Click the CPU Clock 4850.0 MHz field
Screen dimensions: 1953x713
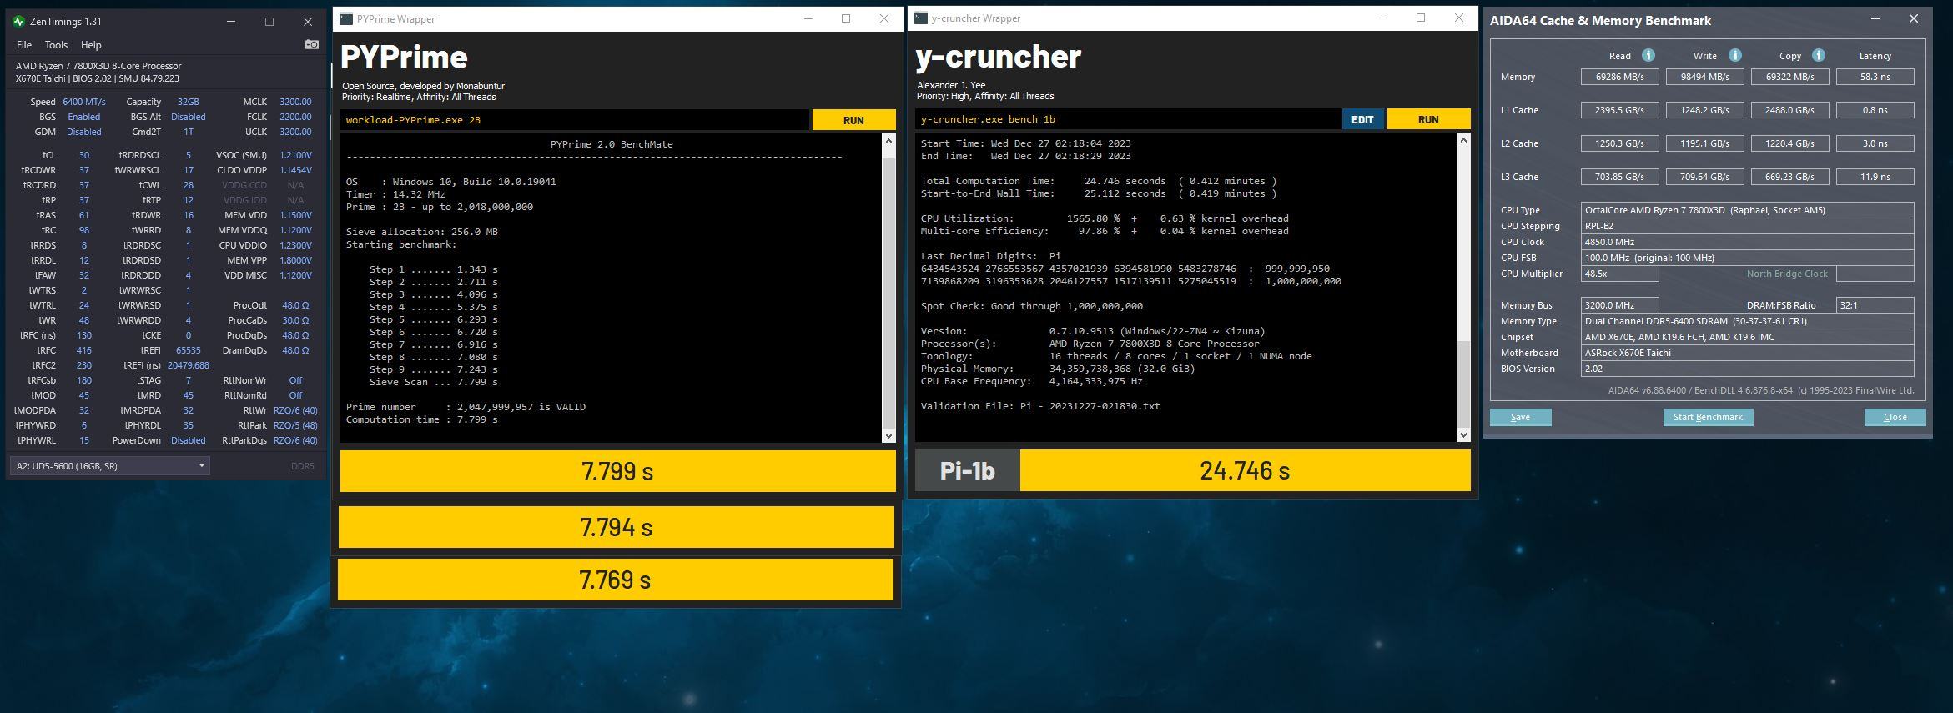1747,242
